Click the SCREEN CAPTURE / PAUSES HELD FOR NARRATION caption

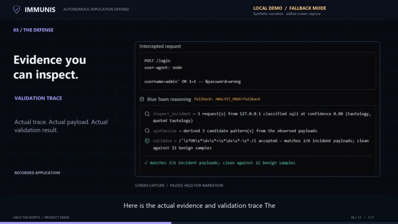(179, 185)
